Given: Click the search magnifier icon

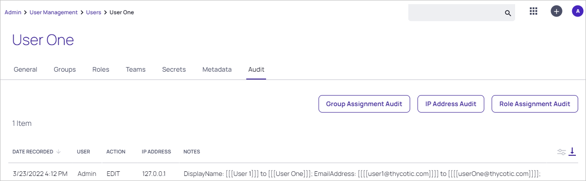Looking at the screenshot, I should (x=508, y=13).
